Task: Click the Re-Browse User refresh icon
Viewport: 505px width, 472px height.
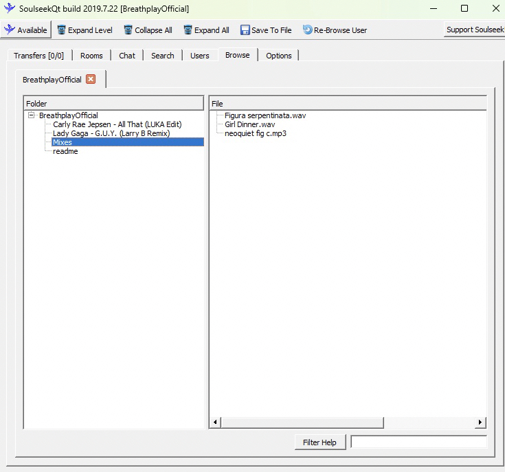Action: tap(308, 30)
